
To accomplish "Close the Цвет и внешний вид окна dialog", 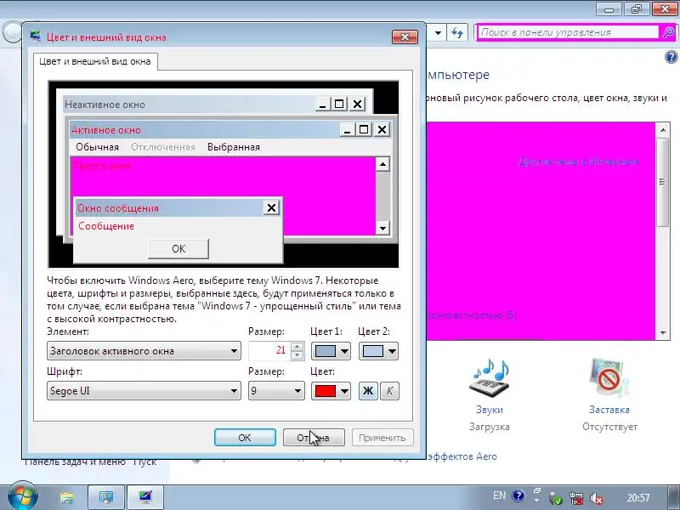I will click(x=405, y=37).
